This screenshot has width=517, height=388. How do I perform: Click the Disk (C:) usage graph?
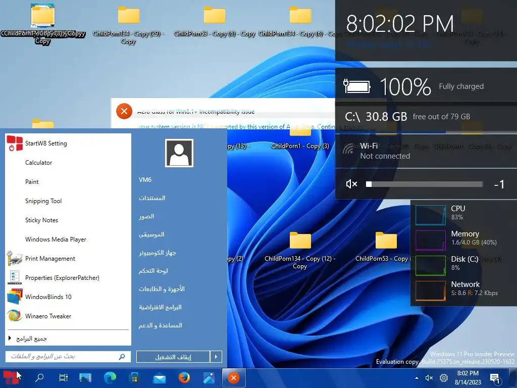(x=431, y=266)
